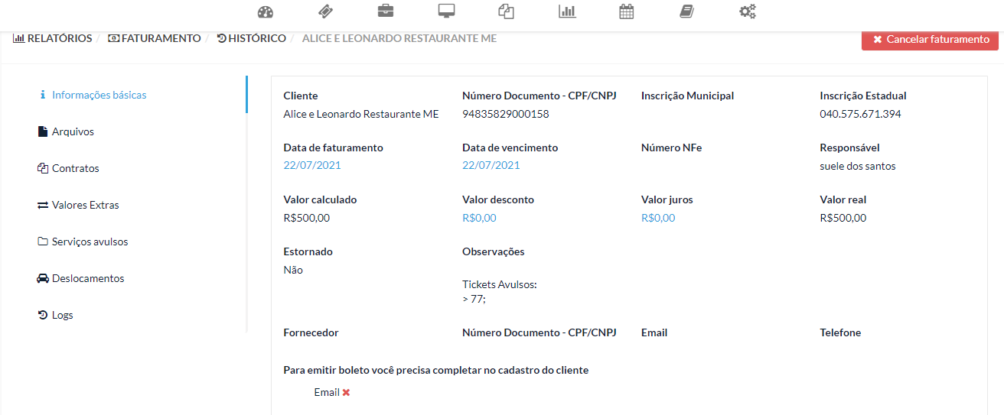Image resolution: width=1004 pixels, height=415 pixels.
Task: Select Informações básicas tab
Action: [99, 96]
